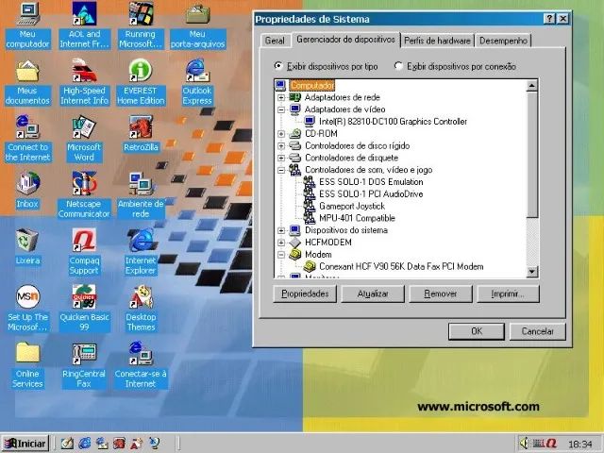Select ESS SOLO-1 PCI AudioDrive device
This screenshot has height=453, width=604.
[x=371, y=194]
